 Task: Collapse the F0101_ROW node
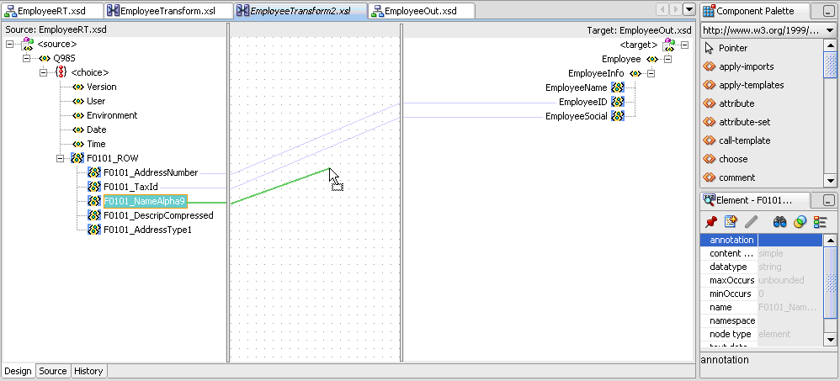tap(61, 158)
